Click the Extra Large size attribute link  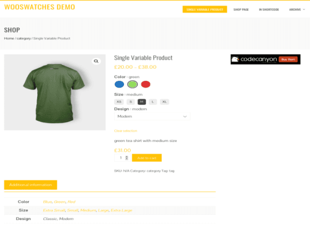(121, 210)
